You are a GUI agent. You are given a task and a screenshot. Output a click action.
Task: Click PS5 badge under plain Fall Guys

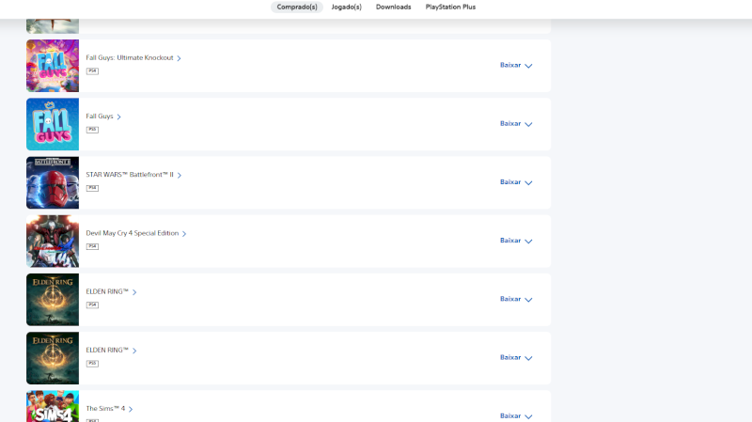pos(92,130)
